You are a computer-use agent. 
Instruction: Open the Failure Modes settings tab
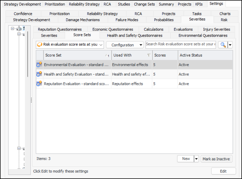pyautogui.click(x=127, y=20)
